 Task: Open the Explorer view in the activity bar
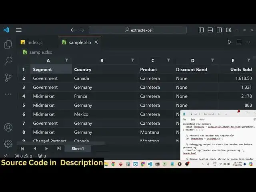pyautogui.click(x=8, y=44)
